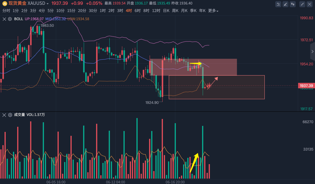Open the 更多 timeframe dropdown
The height and width of the screenshot is (184, 315).
(x=213, y=11)
